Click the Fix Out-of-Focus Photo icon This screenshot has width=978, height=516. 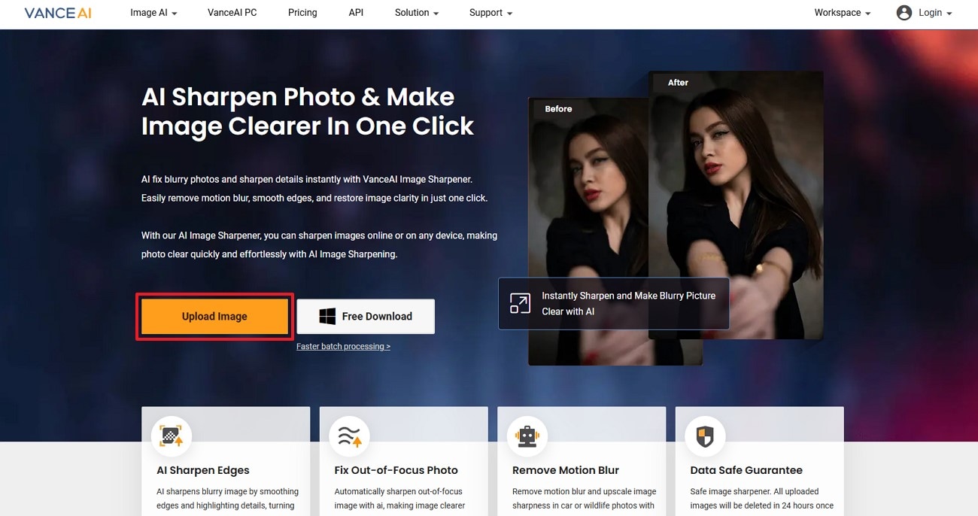(349, 436)
